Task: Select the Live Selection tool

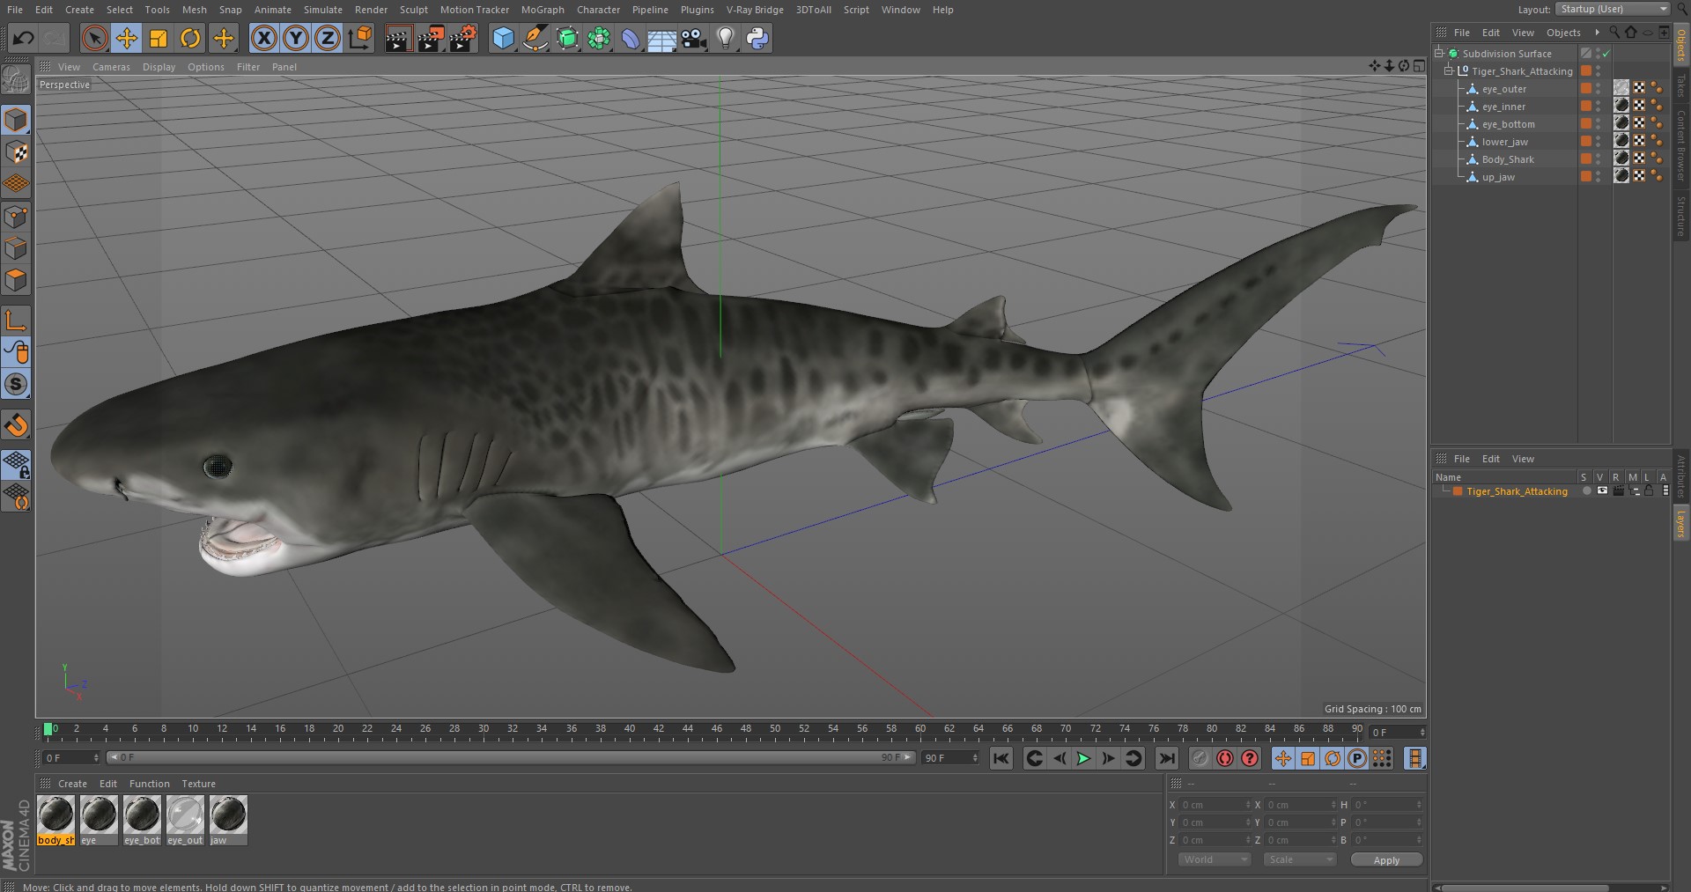Action: 94,38
